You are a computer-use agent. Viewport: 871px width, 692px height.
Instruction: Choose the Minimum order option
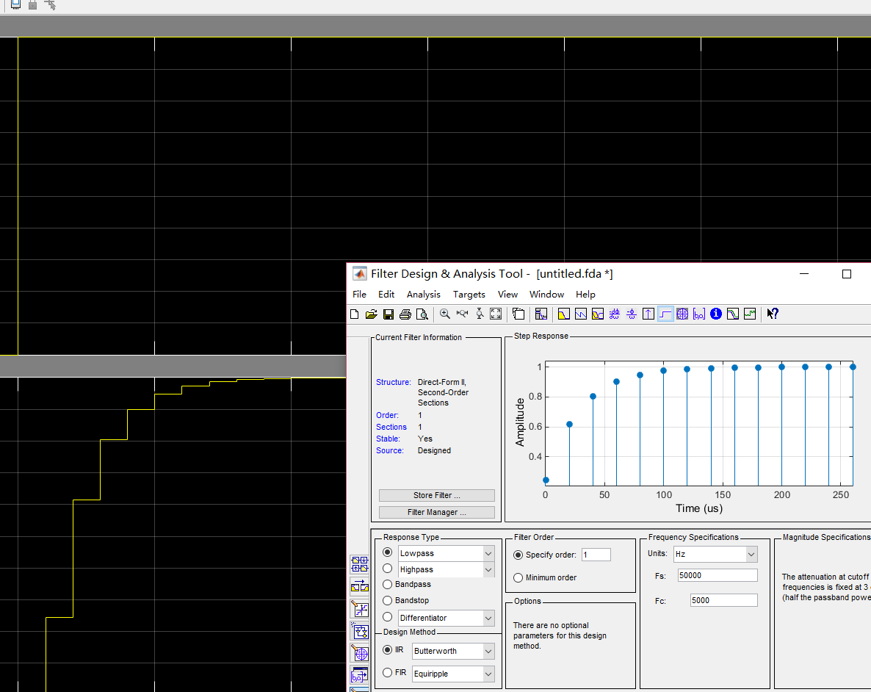coord(518,578)
